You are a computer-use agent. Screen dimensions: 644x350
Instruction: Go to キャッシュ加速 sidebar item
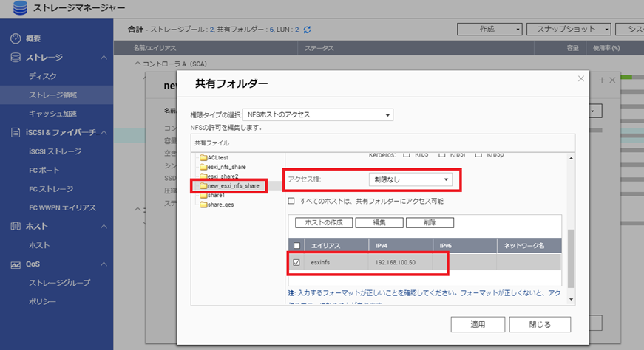click(52, 114)
